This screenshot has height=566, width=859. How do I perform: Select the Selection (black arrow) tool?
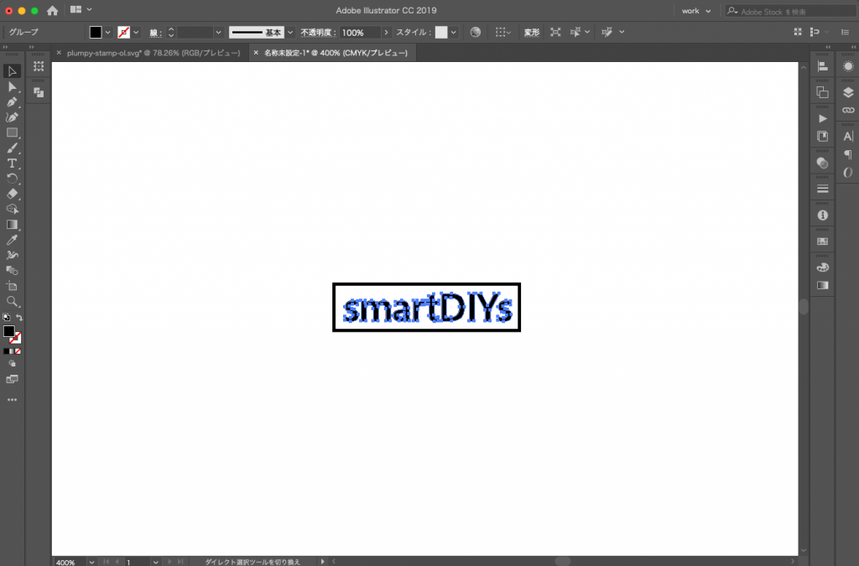[x=12, y=71]
